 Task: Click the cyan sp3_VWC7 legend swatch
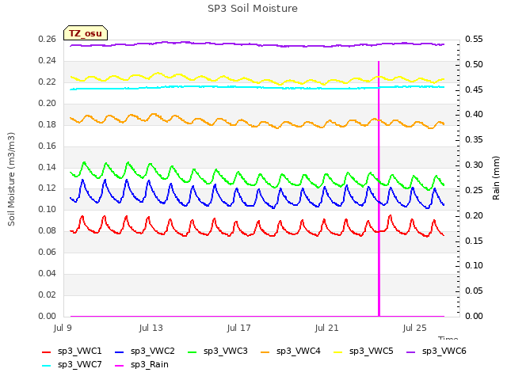point(46,366)
